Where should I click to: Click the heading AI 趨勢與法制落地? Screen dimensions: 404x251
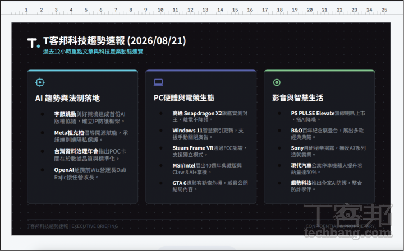[67, 98]
